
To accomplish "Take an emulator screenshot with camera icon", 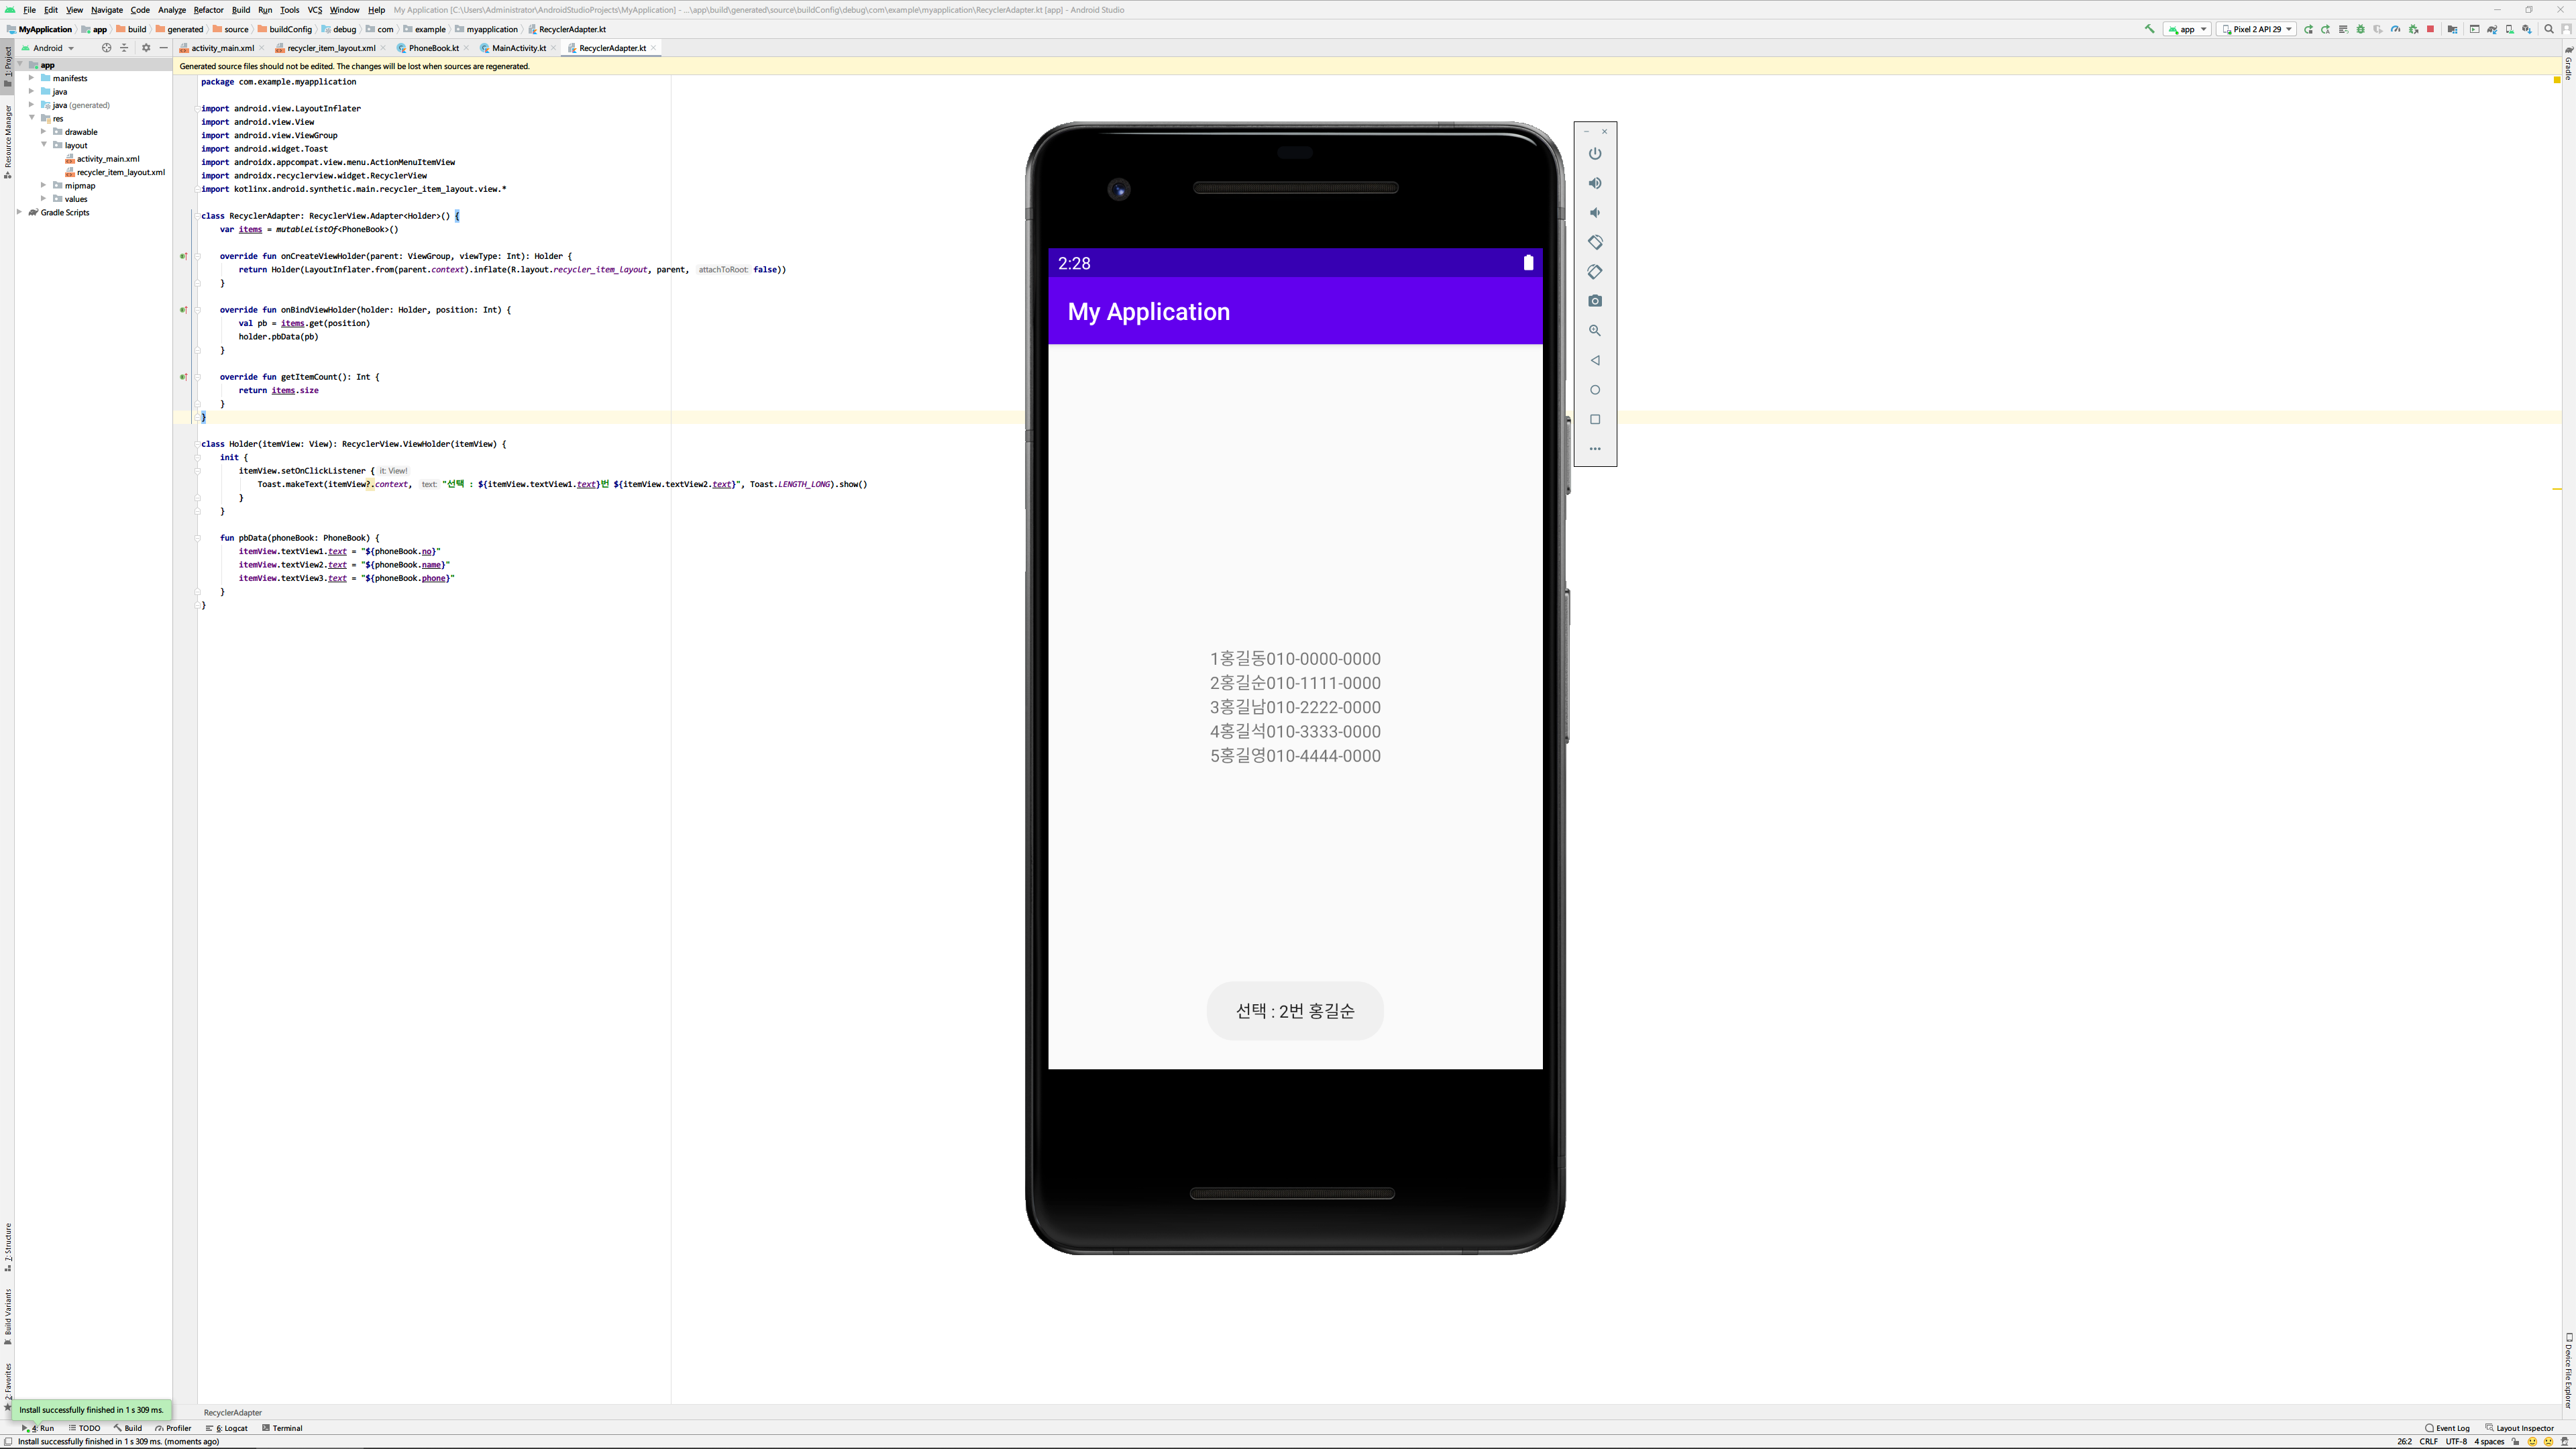I will (x=1595, y=301).
